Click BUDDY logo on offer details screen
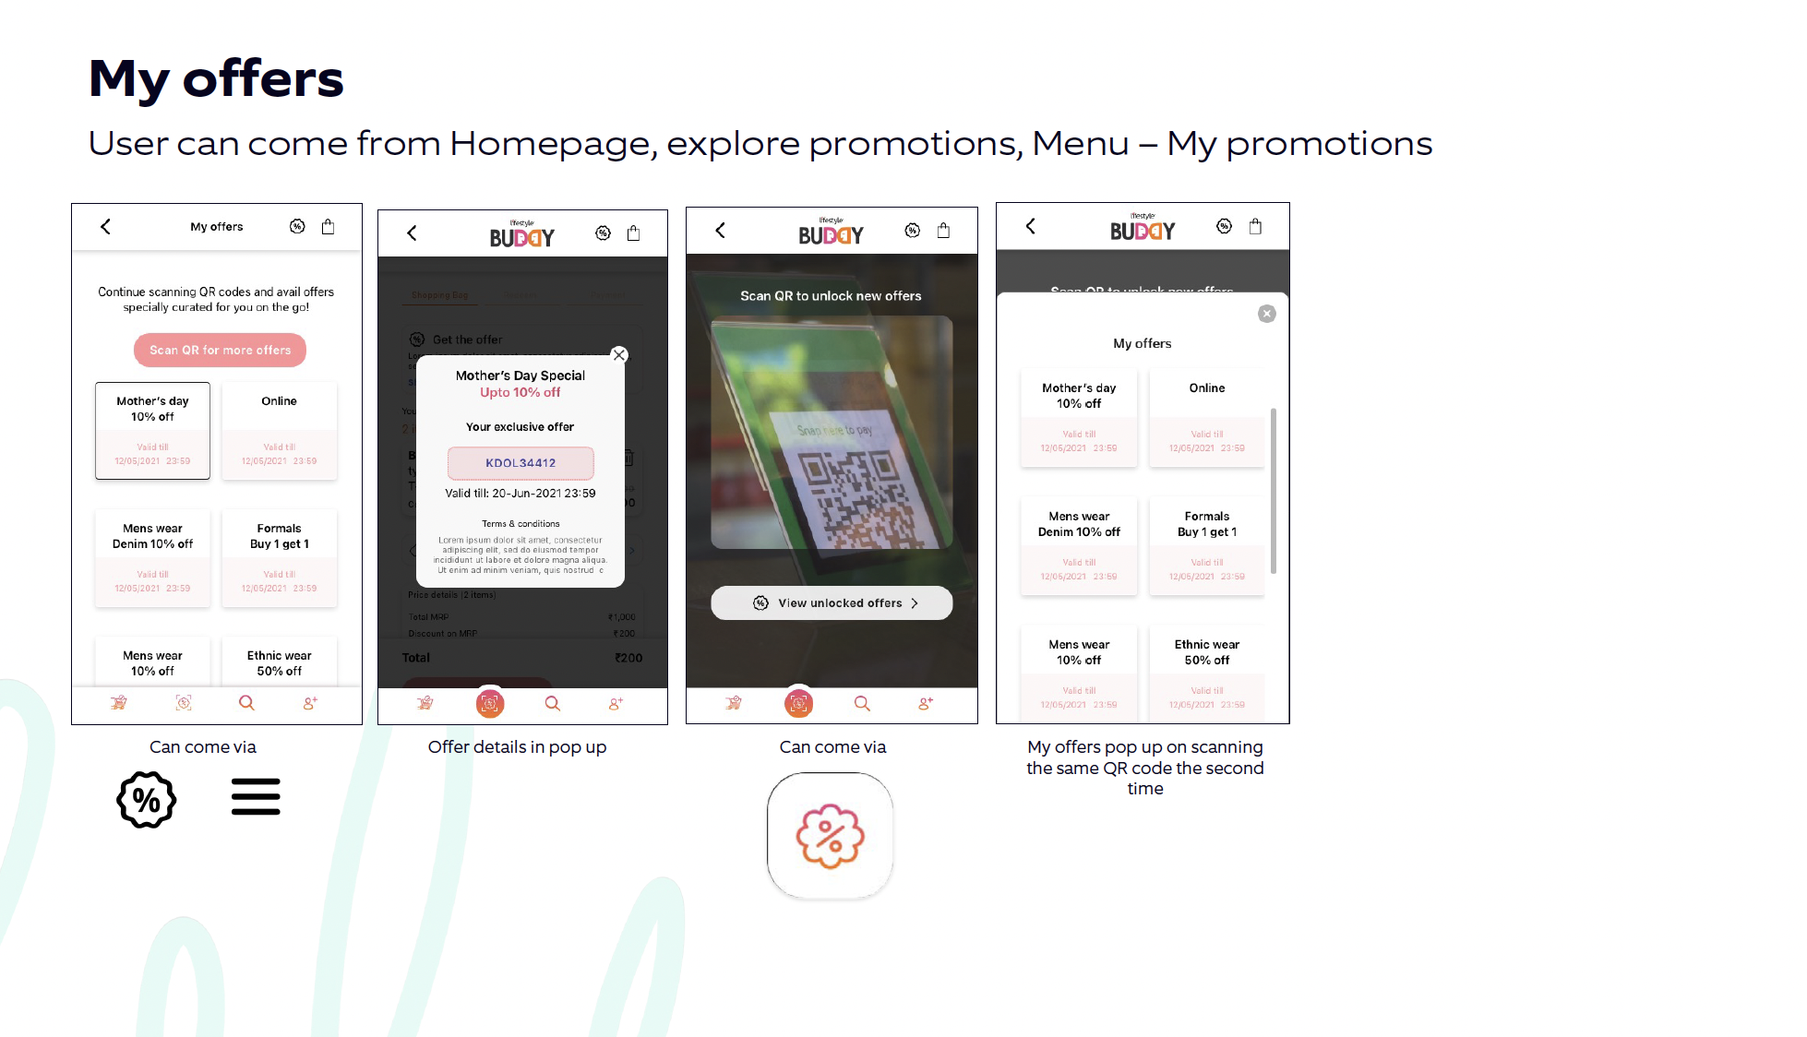Screen dimensions: 1807x1037 pyautogui.click(x=521, y=234)
